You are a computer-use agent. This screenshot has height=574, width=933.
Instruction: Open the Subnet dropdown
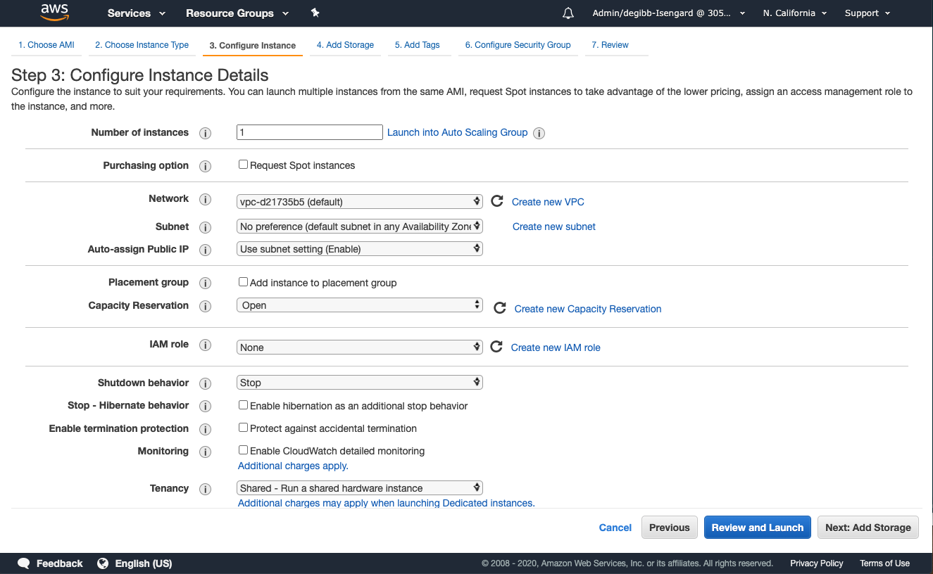pyautogui.click(x=359, y=226)
